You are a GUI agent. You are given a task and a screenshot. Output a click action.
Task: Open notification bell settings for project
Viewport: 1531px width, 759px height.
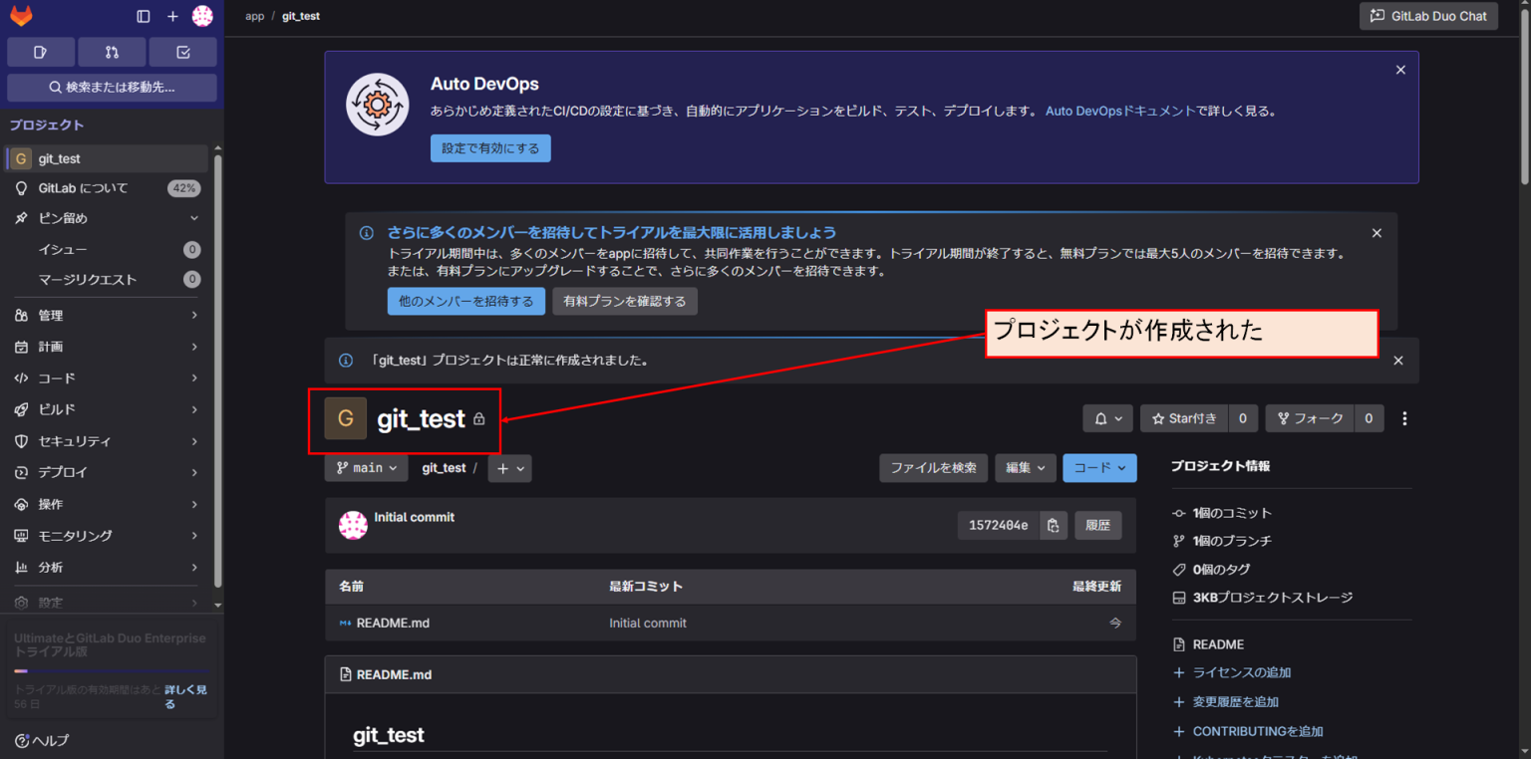(1106, 418)
